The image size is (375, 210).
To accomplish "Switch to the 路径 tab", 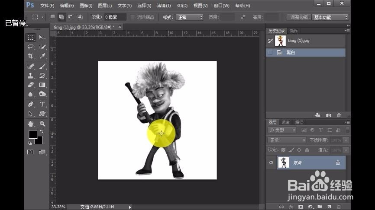I will (x=299, y=122).
